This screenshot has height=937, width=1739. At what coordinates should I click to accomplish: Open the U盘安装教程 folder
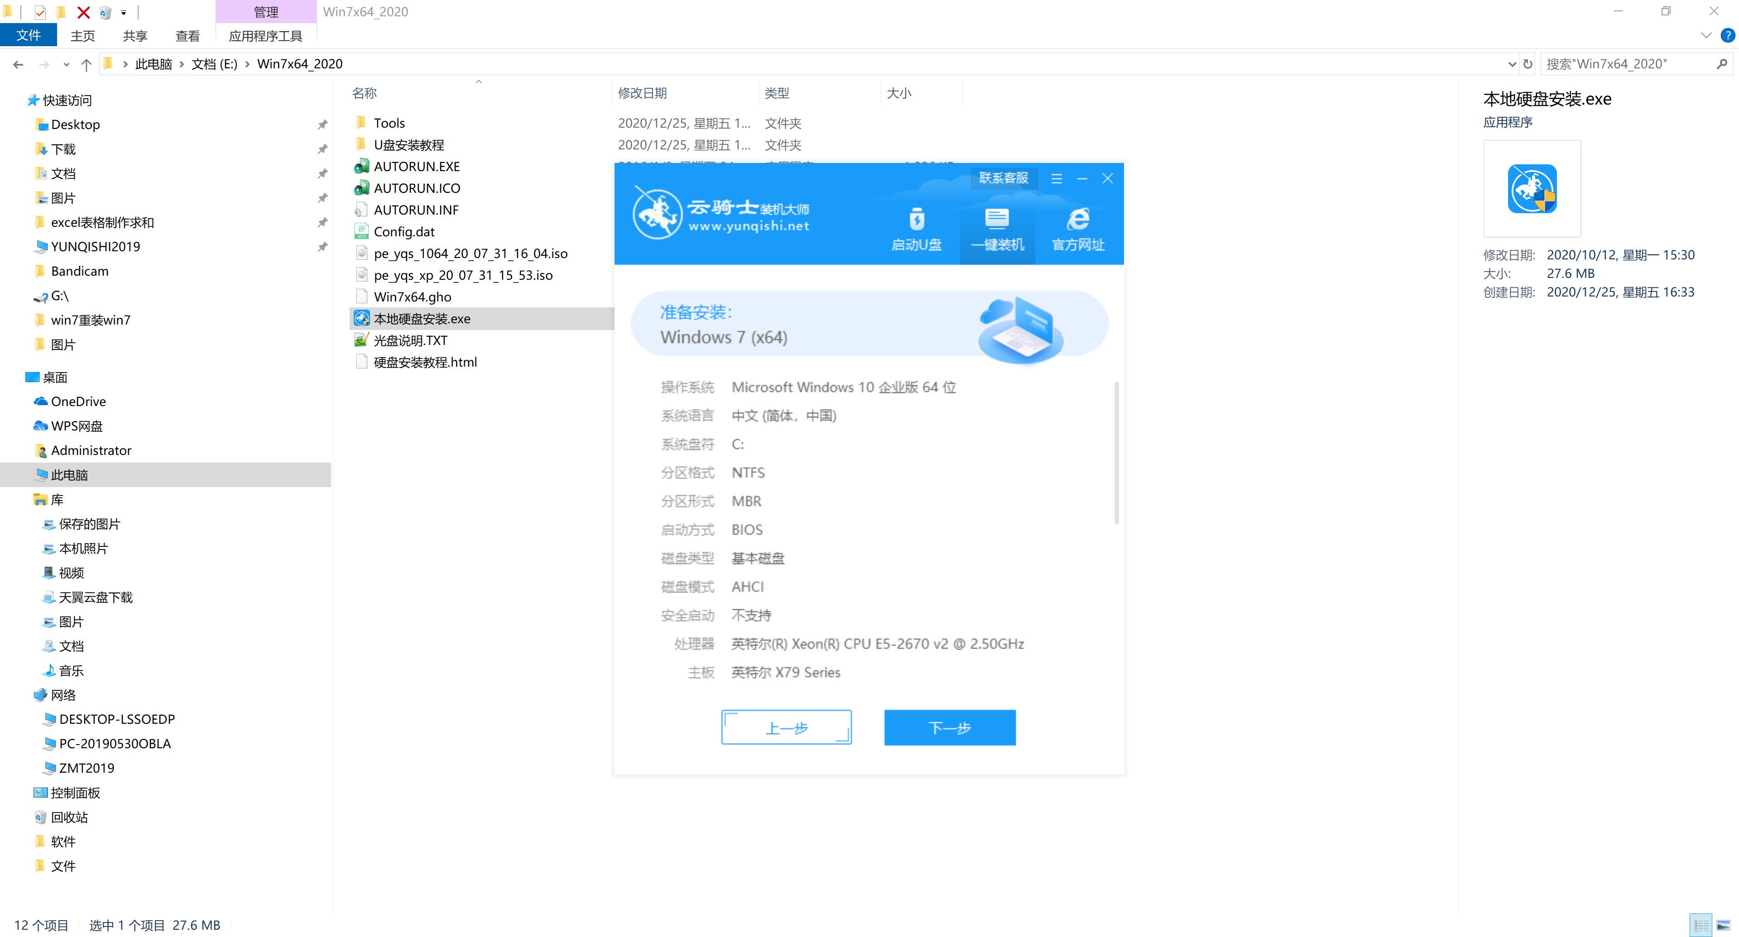click(411, 144)
